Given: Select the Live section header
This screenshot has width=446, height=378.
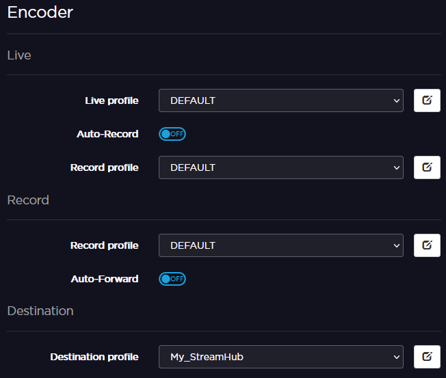Looking at the screenshot, I should (x=19, y=55).
